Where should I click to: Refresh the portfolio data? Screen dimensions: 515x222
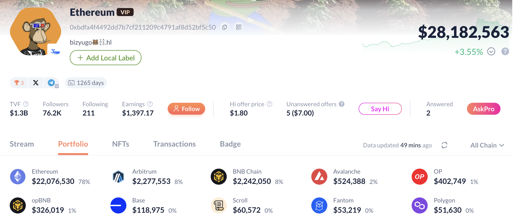[444, 145]
